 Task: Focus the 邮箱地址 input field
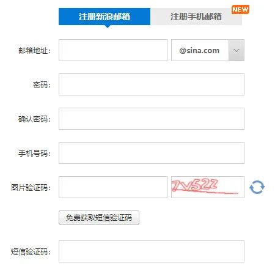tap(113, 50)
